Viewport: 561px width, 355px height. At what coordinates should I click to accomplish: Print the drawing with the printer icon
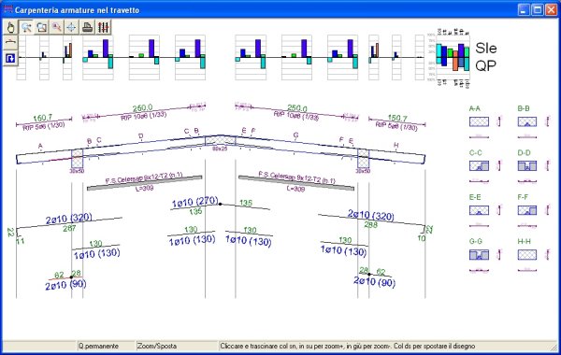[87, 27]
